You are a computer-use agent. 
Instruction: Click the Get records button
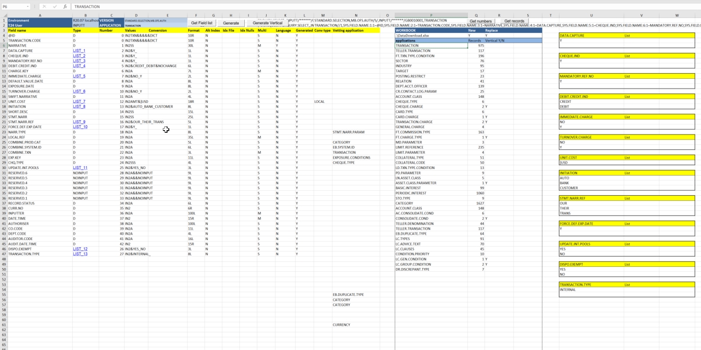(x=514, y=21)
